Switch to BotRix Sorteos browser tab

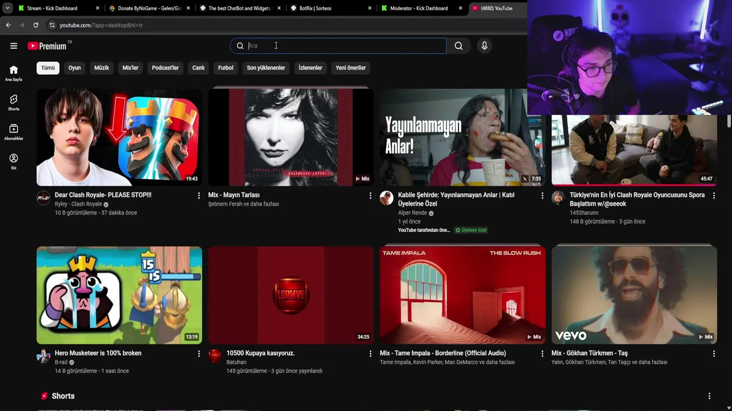[x=331, y=9]
